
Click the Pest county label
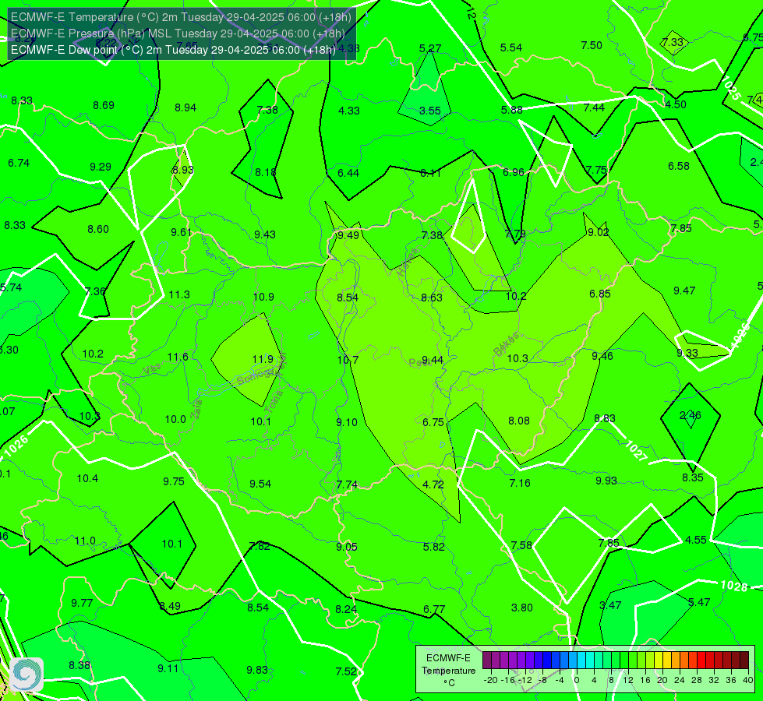(x=419, y=363)
